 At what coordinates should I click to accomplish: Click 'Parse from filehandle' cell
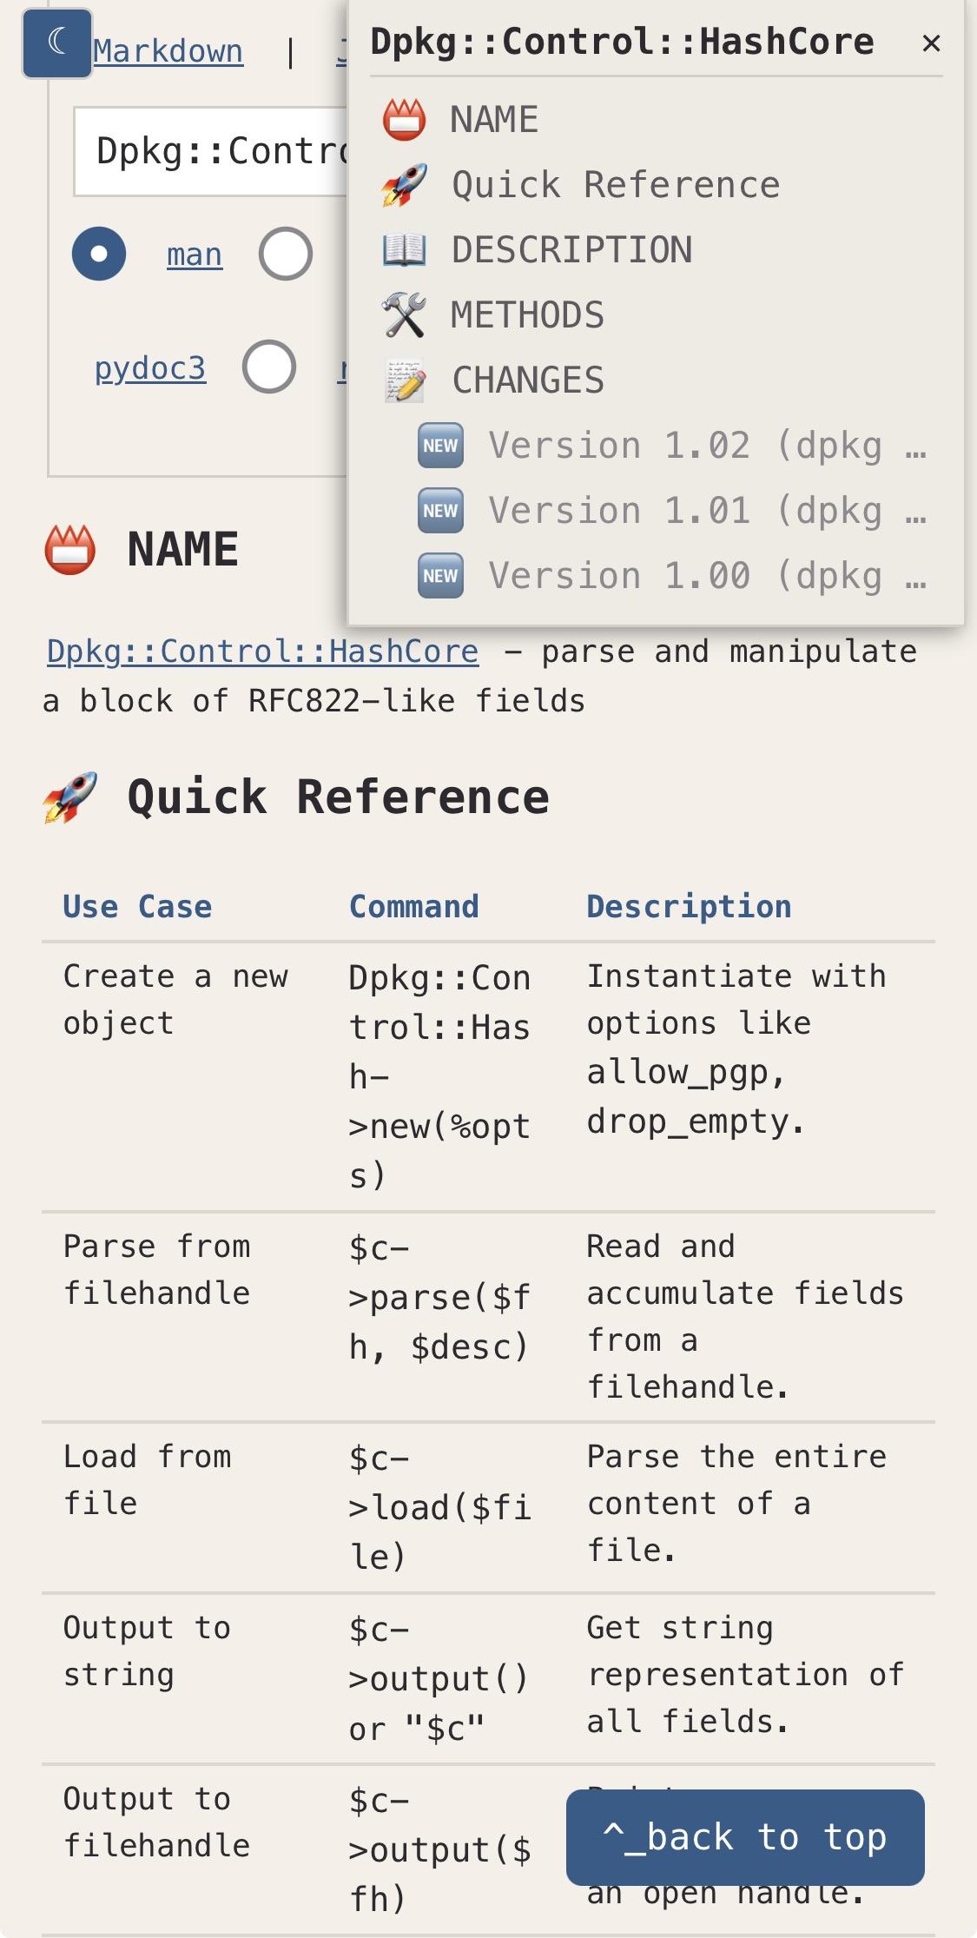[x=156, y=1270]
